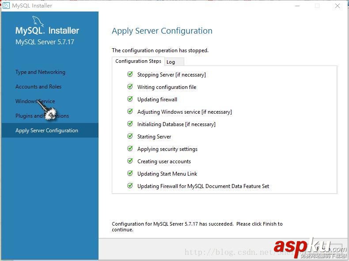Open Accounts and Roles step
Viewport: 349px width, 261px height.
[x=38, y=87]
